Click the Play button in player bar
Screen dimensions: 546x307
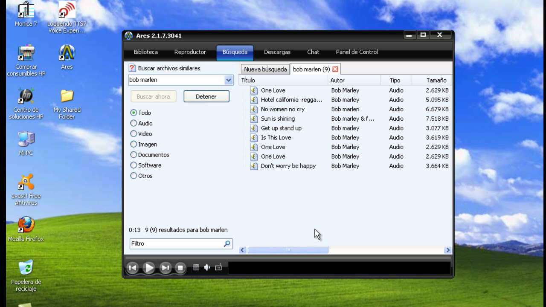tap(149, 268)
